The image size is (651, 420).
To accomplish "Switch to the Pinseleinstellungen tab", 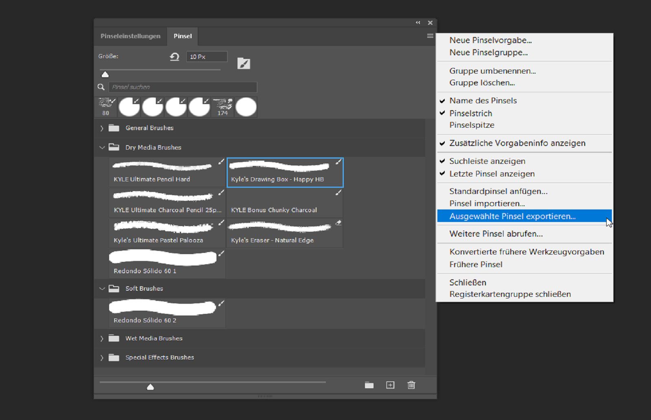I will pyautogui.click(x=130, y=36).
